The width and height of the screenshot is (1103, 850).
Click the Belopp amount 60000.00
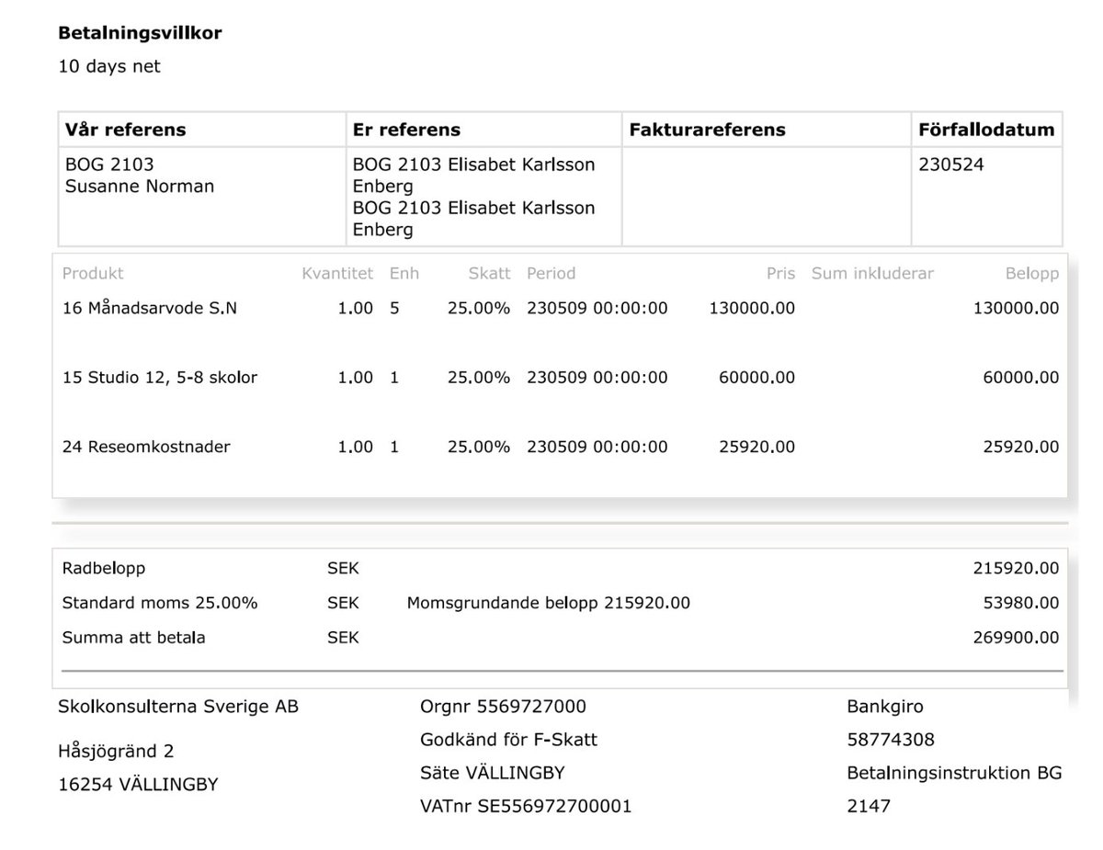1020,378
